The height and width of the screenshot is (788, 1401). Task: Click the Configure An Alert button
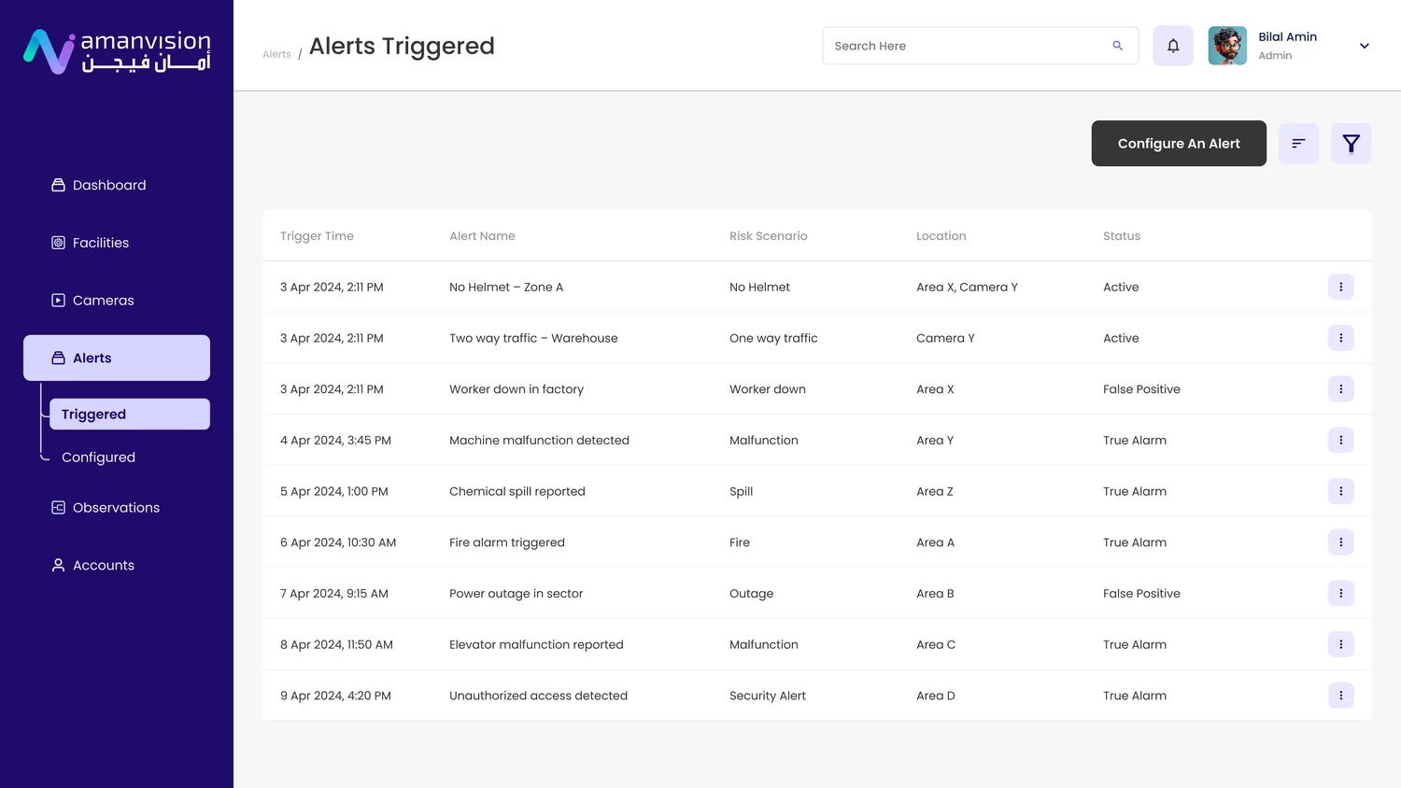click(1179, 143)
